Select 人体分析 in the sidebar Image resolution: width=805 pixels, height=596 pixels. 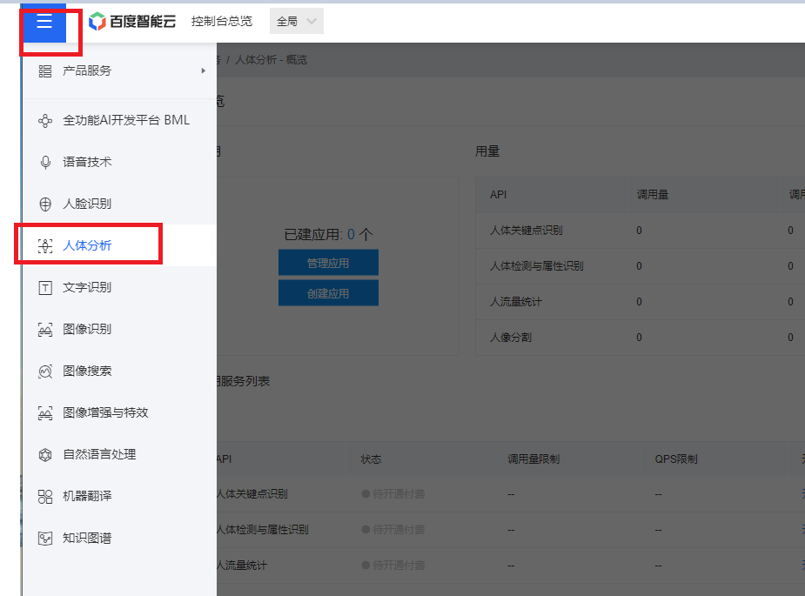(x=119, y=245)
